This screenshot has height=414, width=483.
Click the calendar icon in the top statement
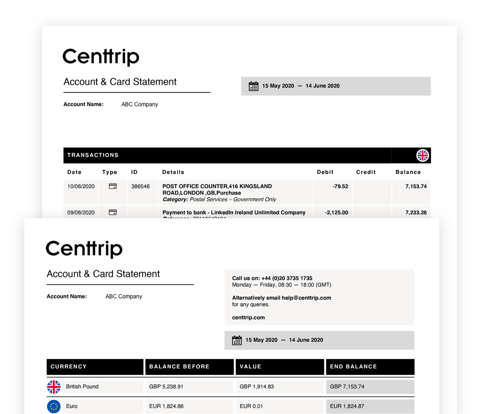pos(254,86)
